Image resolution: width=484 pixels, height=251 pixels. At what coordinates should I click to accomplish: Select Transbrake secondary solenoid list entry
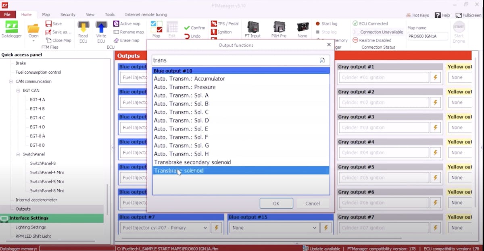click(192, 162)
